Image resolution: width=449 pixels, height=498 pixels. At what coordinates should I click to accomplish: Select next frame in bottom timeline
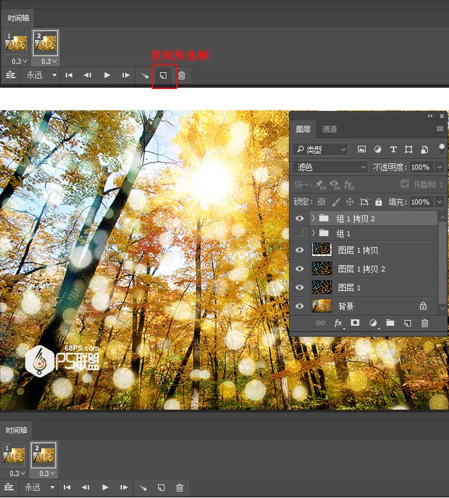pyautogui.click(x=124, y=487)
